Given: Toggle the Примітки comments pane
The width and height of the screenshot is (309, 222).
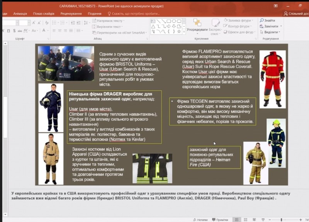Looking at the screenshot, I should click(220, 219).
